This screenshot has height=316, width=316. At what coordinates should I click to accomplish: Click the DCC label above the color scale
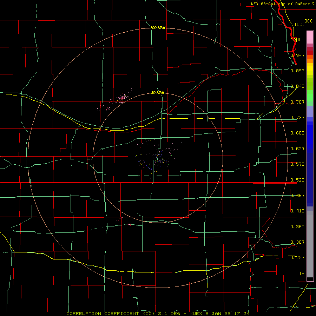pyautogui.click(x=308, y=21)
